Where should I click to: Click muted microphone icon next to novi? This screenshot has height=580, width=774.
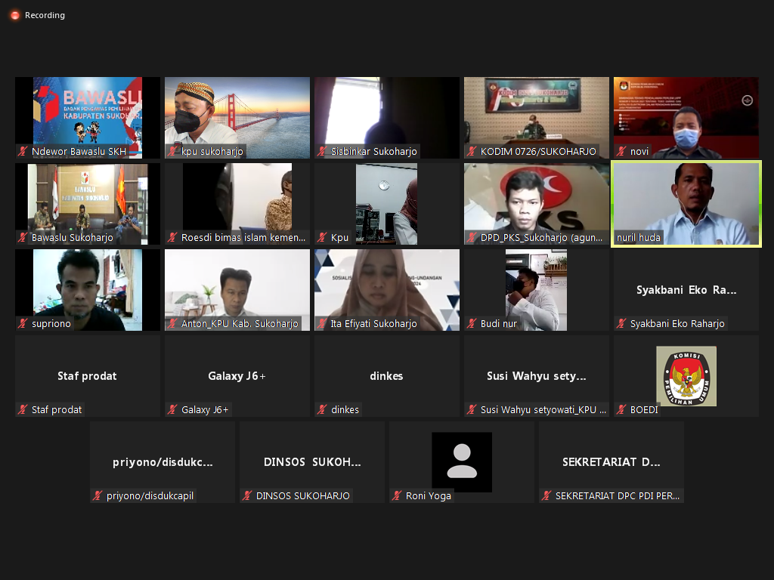pyautogui.click(x=622, y=152)
